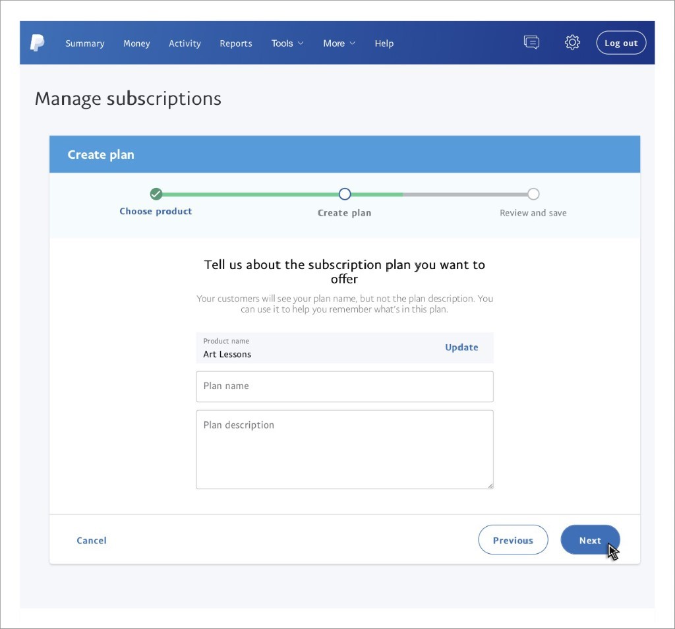Click the PayPal logo

[38, 42]
